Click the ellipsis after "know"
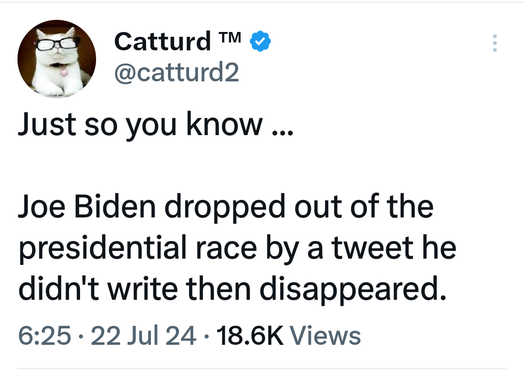Screen dimensions: 524x370 [x=281, y=131]
